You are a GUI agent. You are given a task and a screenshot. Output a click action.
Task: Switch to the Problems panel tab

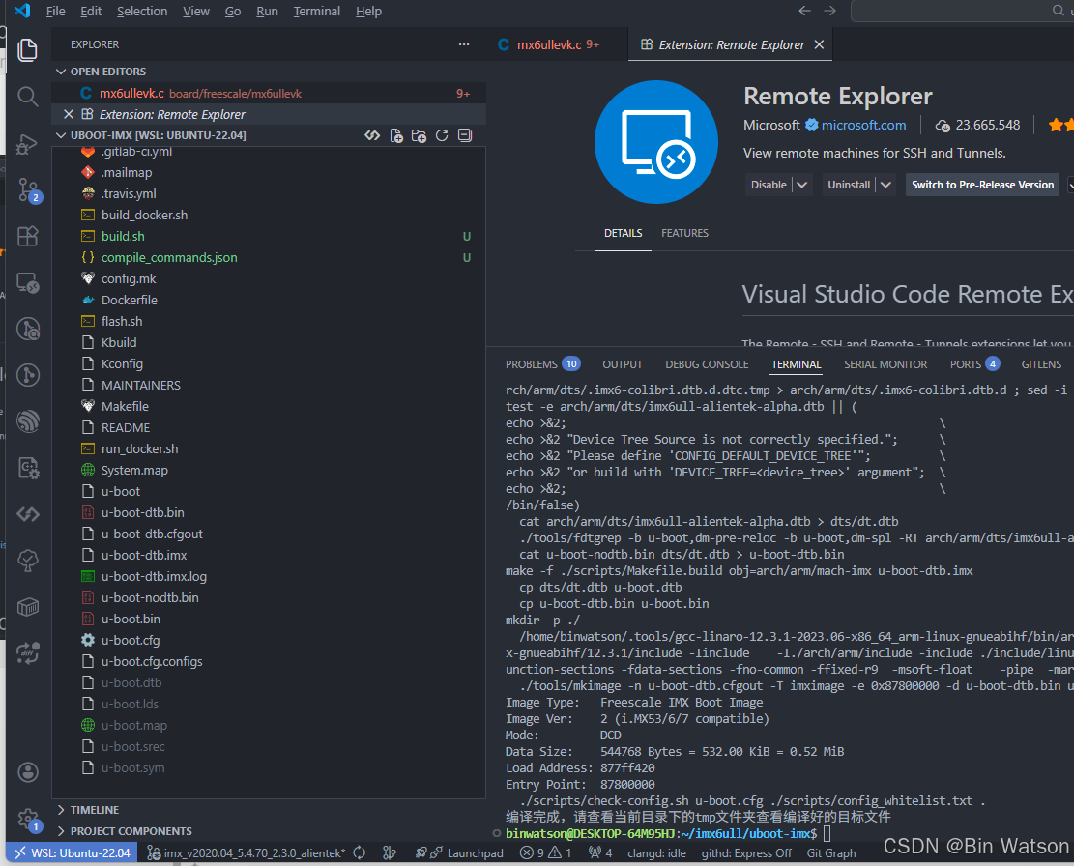coord(542,364)
